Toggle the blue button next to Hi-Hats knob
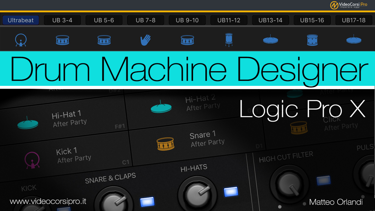The image size is (375, 211). 231,192
